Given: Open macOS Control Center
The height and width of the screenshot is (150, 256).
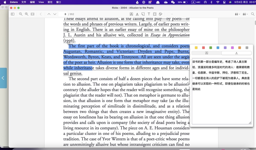Looking at the screenshot, I should click(224, 2).
